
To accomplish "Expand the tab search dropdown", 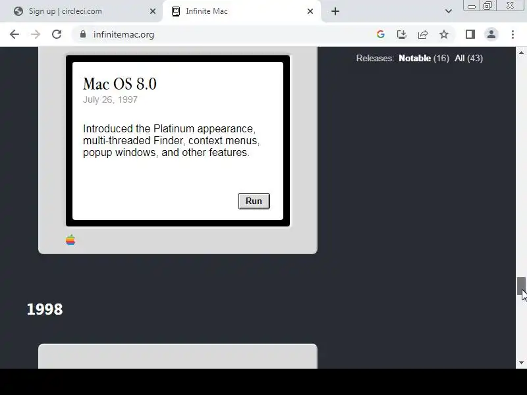I will pos(449,11).
